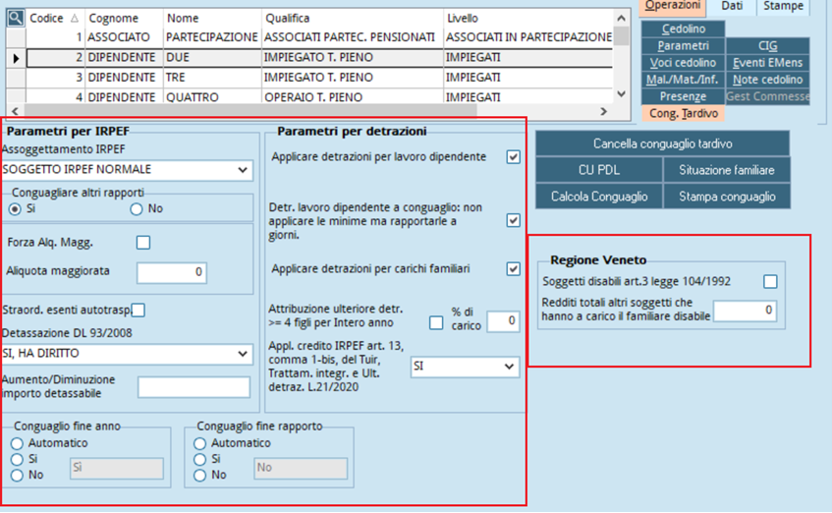This screenshot has height=513, width=832.
Task: Sort by Codice column header
Action: (55, 18)
